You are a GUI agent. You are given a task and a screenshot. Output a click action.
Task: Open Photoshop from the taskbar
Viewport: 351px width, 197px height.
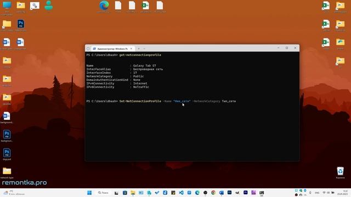click(229, 192)
